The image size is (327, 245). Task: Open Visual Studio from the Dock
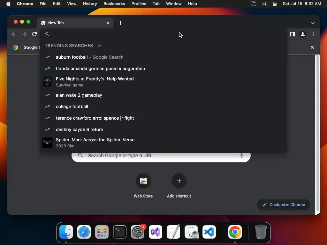pos(156,232)
